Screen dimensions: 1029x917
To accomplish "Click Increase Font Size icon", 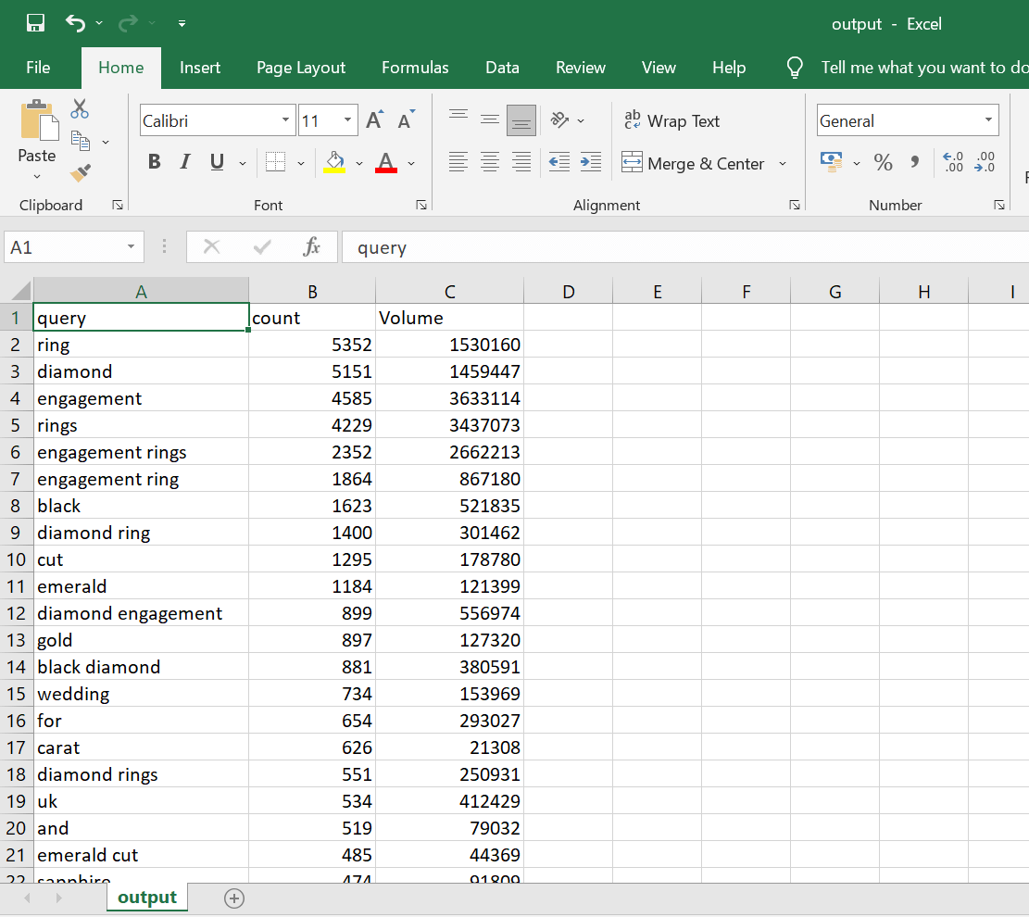I will tap(375, 119).
